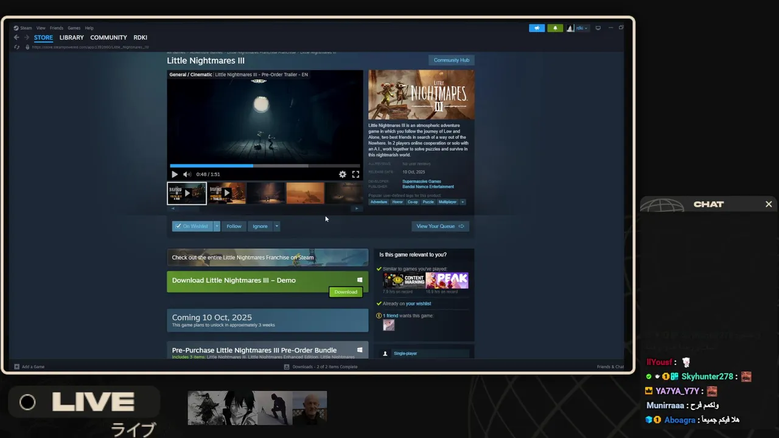The image size is (779, 438).
Task: Open the Little Nightmares Franchise banner
Action: [x=268, y=257]
